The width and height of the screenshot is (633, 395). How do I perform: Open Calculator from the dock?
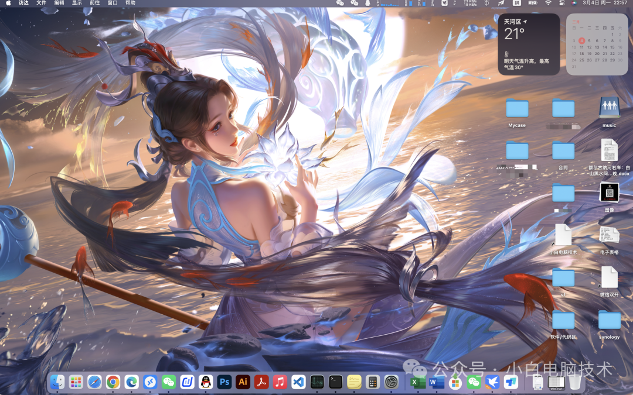[x=373, y=382]
